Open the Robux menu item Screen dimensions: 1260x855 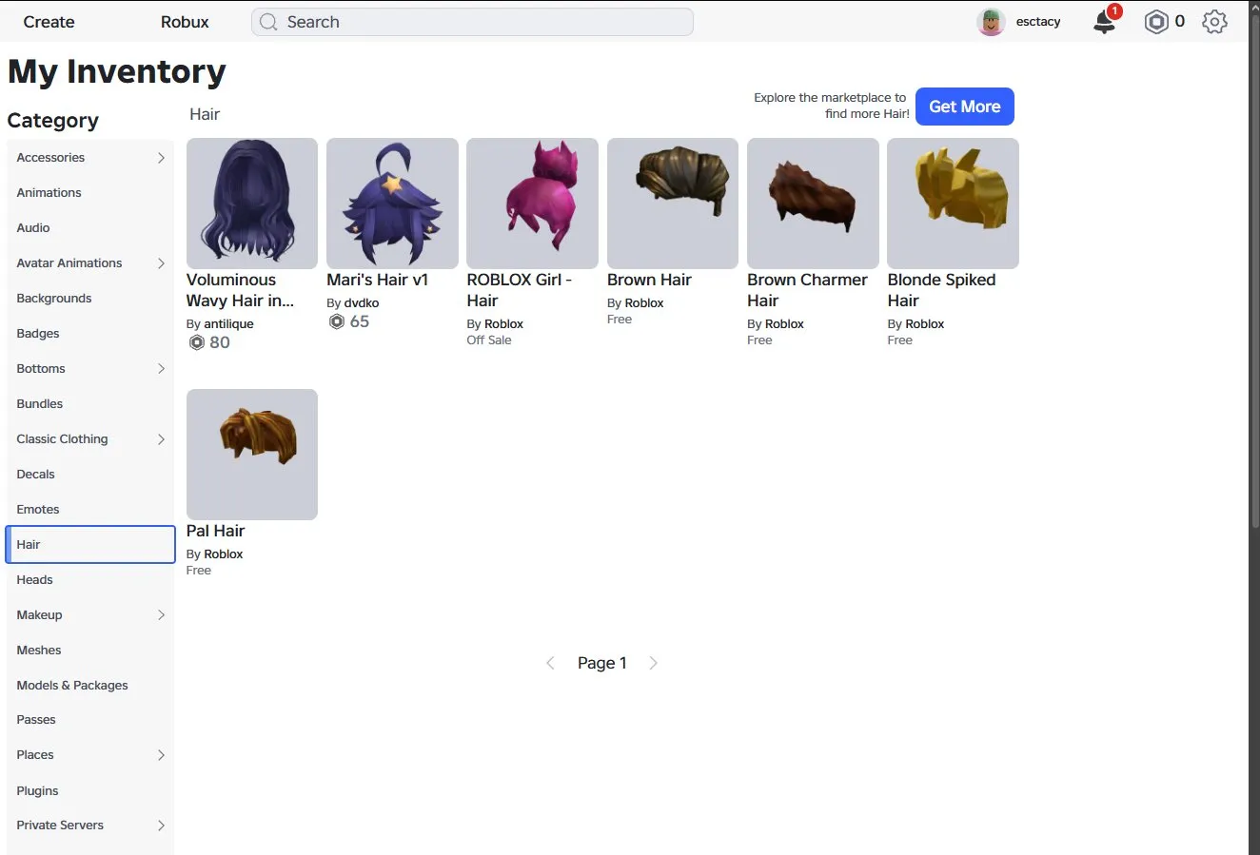(185, 22)
